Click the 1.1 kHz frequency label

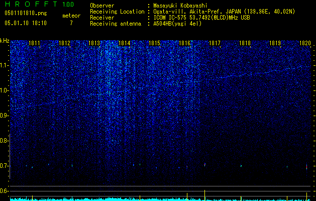click(x=5, y=65)
